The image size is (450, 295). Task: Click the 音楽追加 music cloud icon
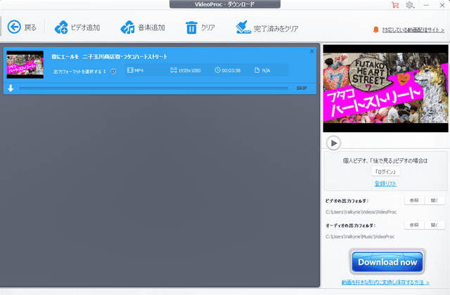[128, 27]
